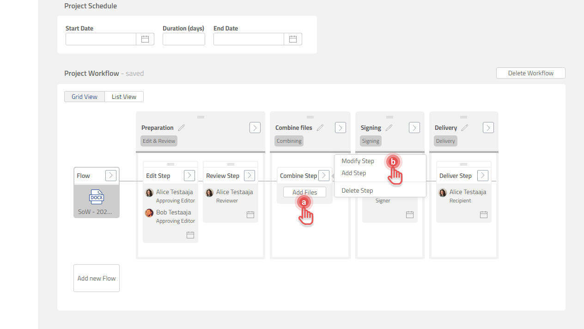Switch to the List View tab
The image size is (584, 329).
(x=124, y=97)
